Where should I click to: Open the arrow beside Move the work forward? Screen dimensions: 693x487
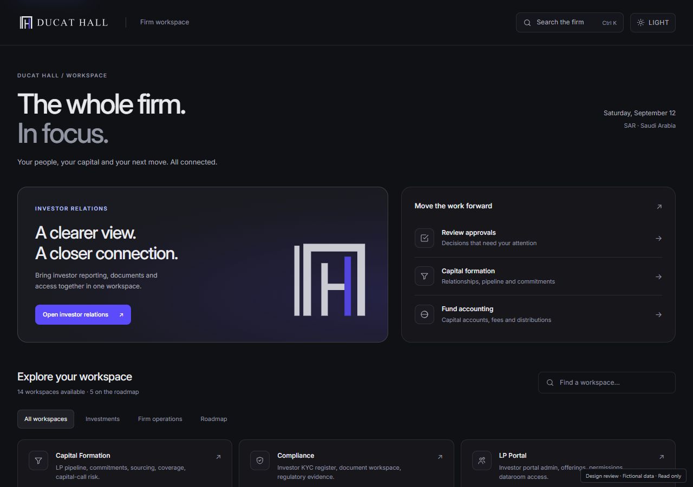tap(659, 206)
